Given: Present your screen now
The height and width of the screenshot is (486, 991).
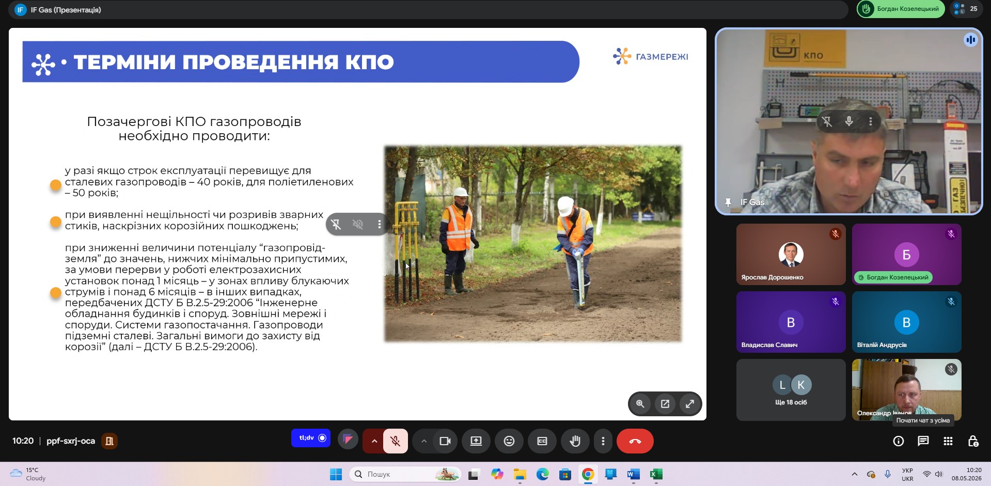Looking at the screenshot, I should [476, 441].
